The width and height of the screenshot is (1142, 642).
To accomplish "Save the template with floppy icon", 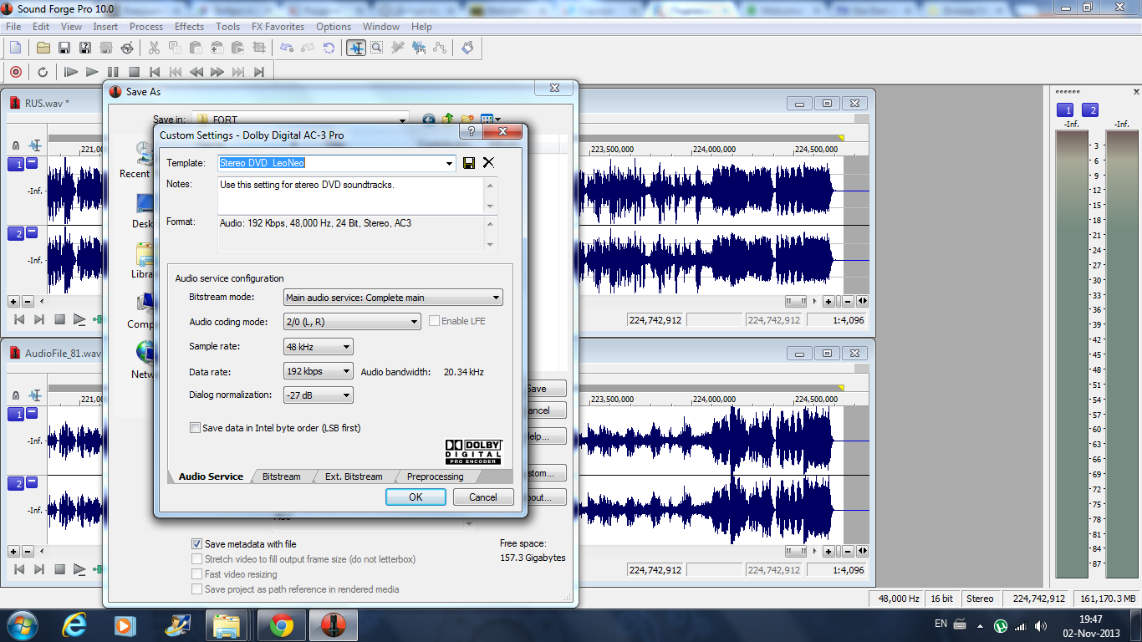I will (x=469, y=163).
